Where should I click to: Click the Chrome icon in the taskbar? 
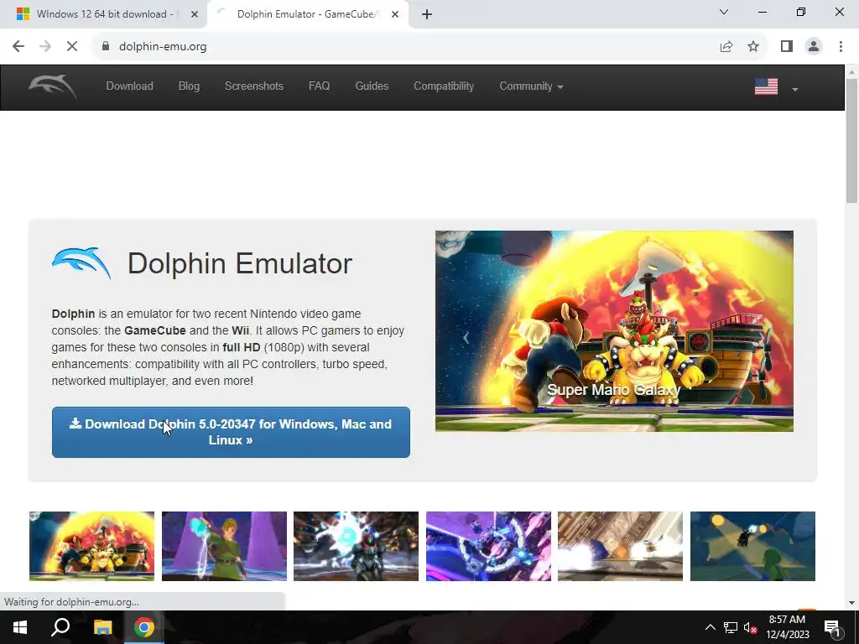[144, 627]
